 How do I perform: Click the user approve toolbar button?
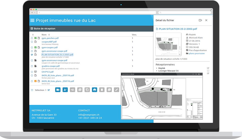pos(65,90)
